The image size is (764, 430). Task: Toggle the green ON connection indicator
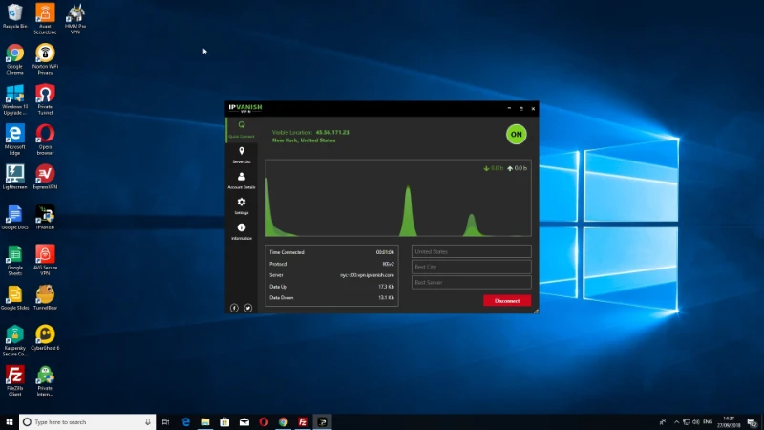click(516, 135)
